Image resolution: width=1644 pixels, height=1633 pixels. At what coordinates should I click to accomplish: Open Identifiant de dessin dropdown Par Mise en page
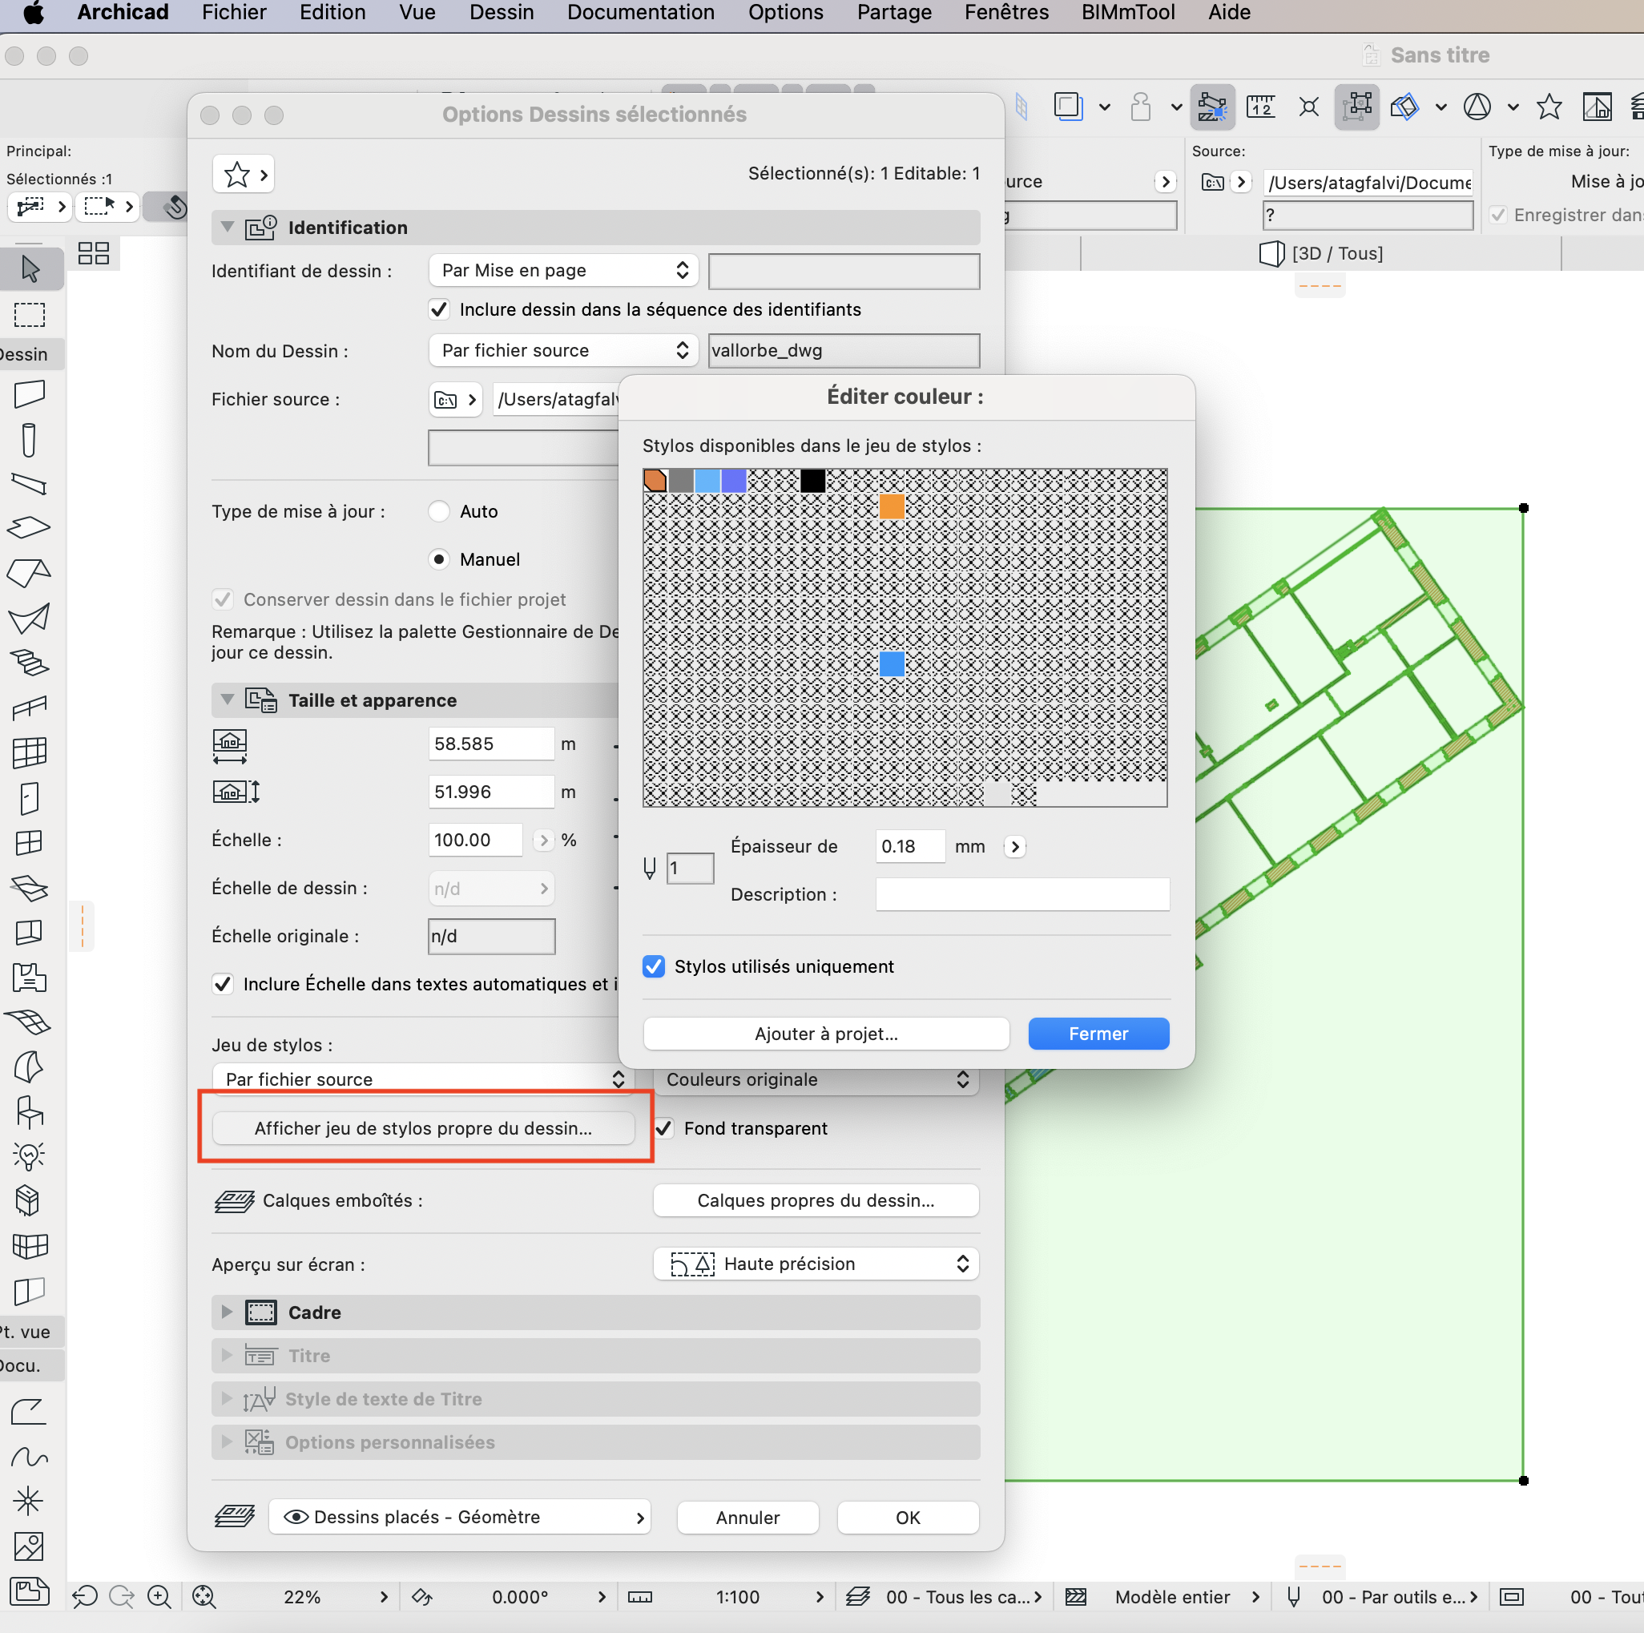563,270
